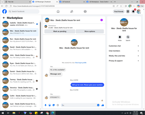Open notifications bell with red badge

133,12
